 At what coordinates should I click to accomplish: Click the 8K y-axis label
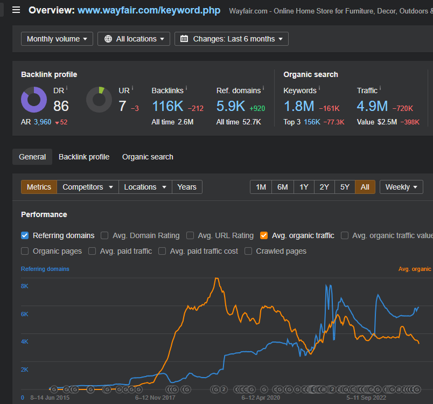point(25,286)
